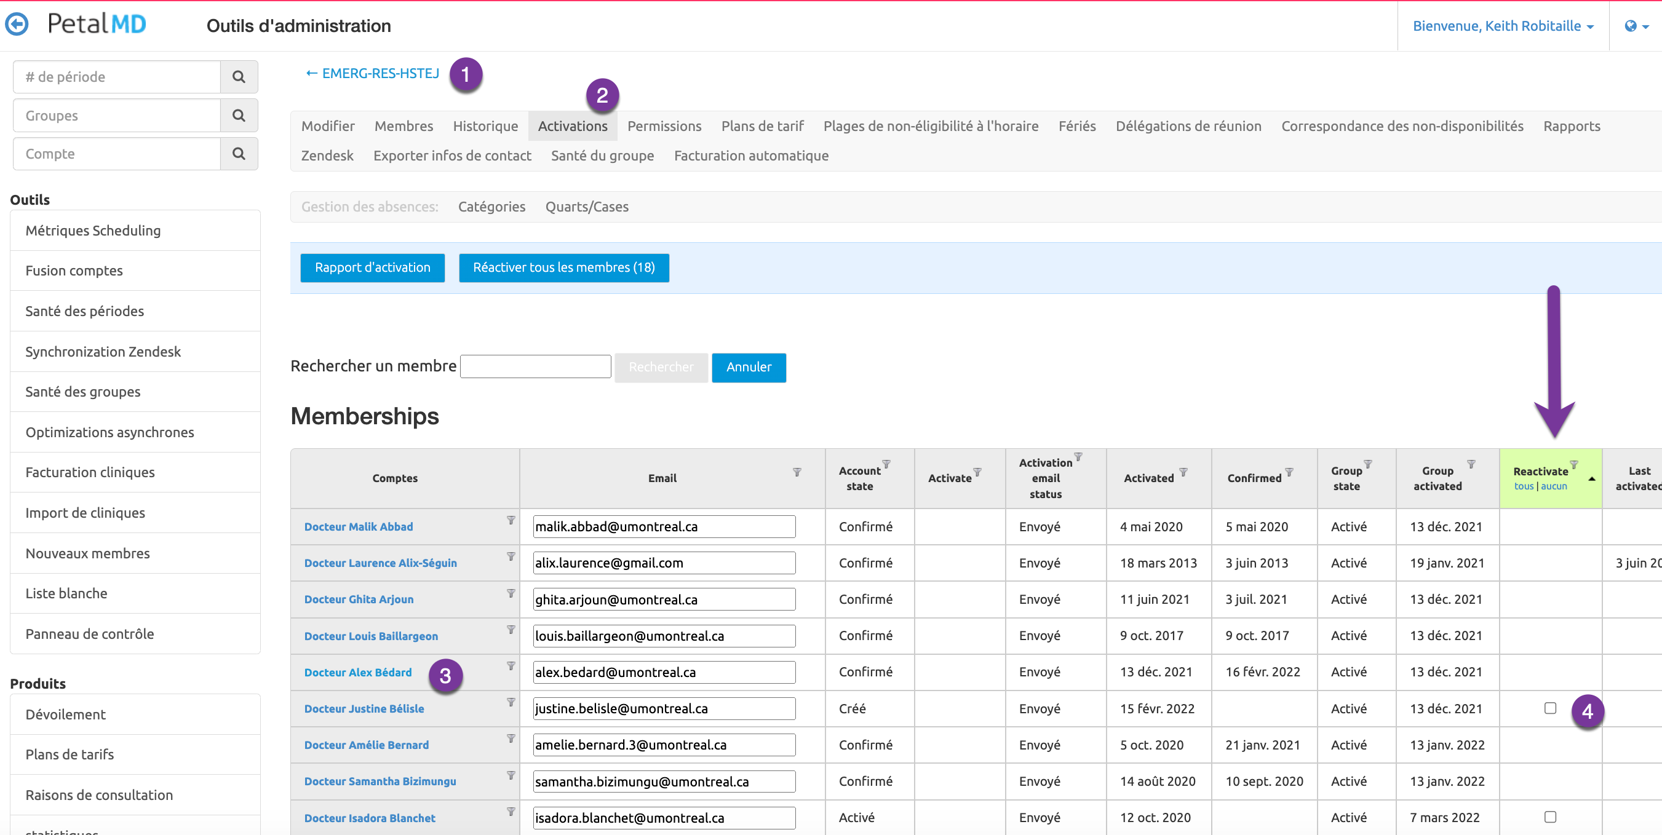This screenshot has height=835, width=1662.
Task: Click filter icon in Group state header
Action: (1367, 464)
